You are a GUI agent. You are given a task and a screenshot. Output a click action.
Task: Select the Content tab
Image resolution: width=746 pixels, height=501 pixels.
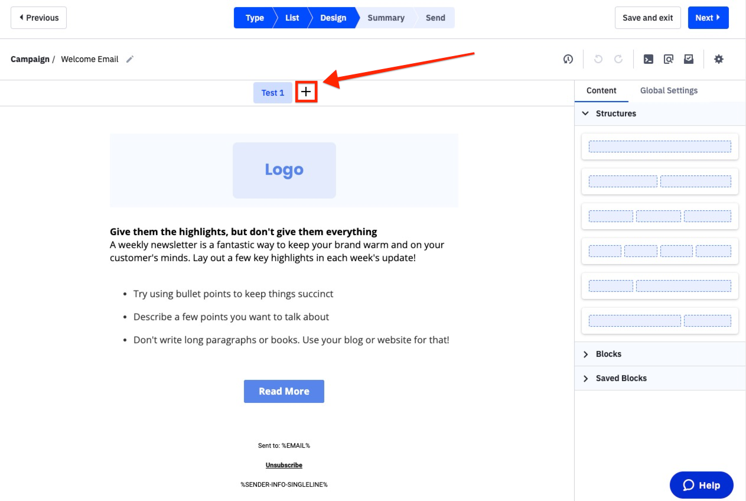[x=601, y=90]
